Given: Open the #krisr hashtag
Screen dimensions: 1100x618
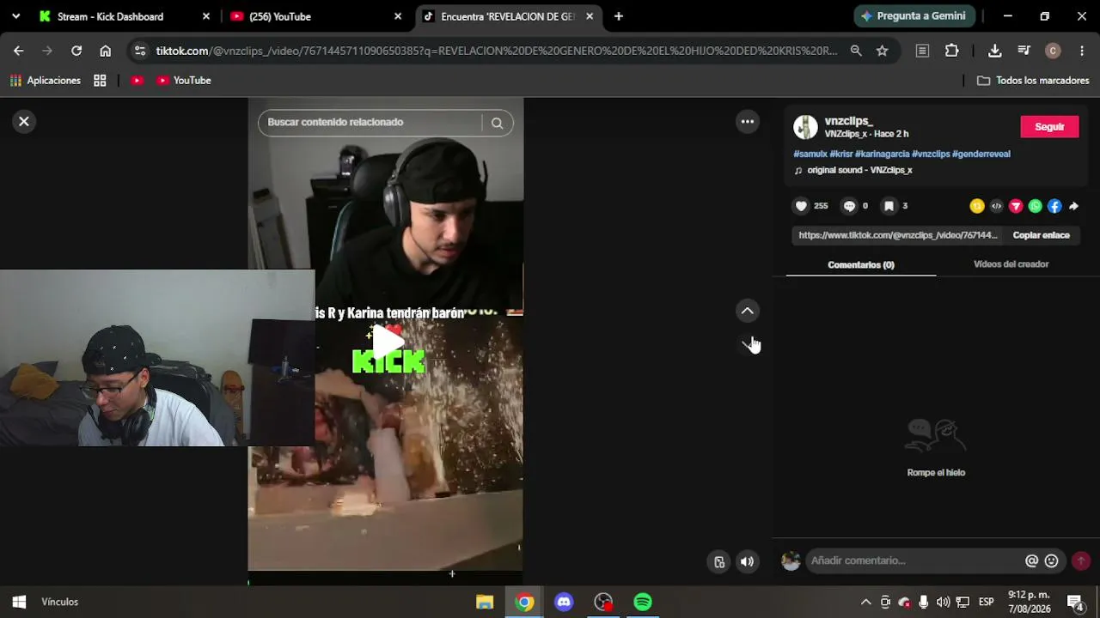Looking at the screenshot, I should [841, 154].
